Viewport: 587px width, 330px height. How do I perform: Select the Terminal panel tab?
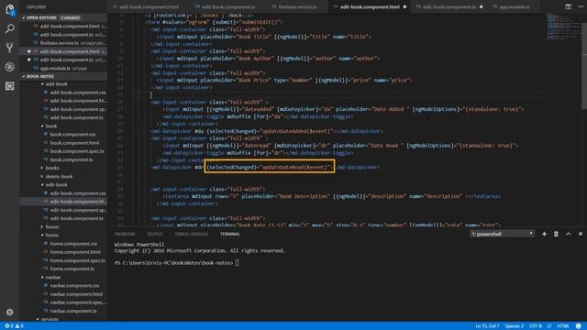point(230,235)
